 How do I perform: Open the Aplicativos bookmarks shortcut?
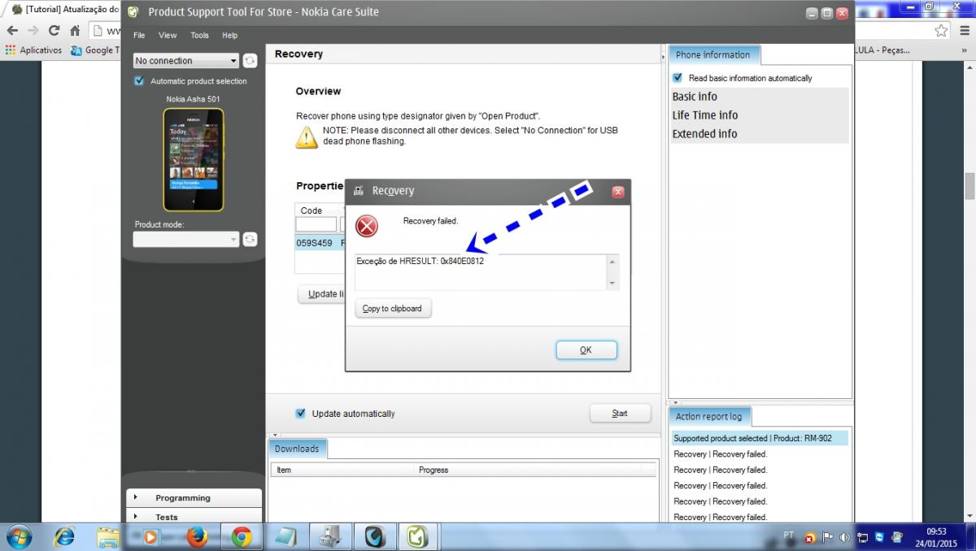click(33, 50)
